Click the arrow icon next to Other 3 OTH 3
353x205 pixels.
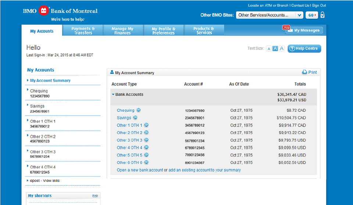tap(146, 140)
